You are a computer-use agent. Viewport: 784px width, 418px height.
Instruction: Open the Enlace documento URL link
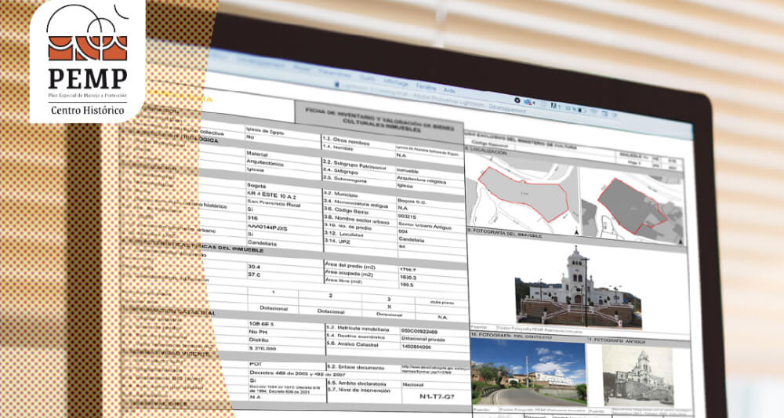click(434, 369)
